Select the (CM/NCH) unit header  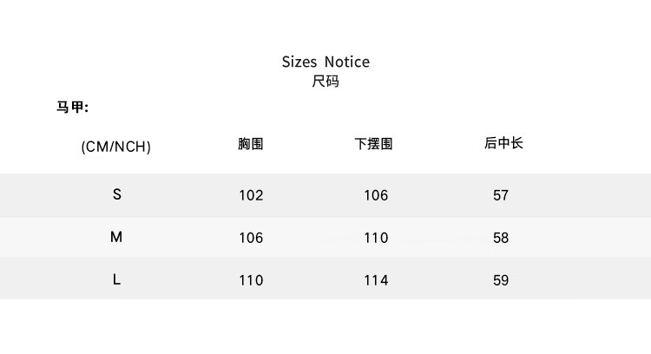(116, 147)
